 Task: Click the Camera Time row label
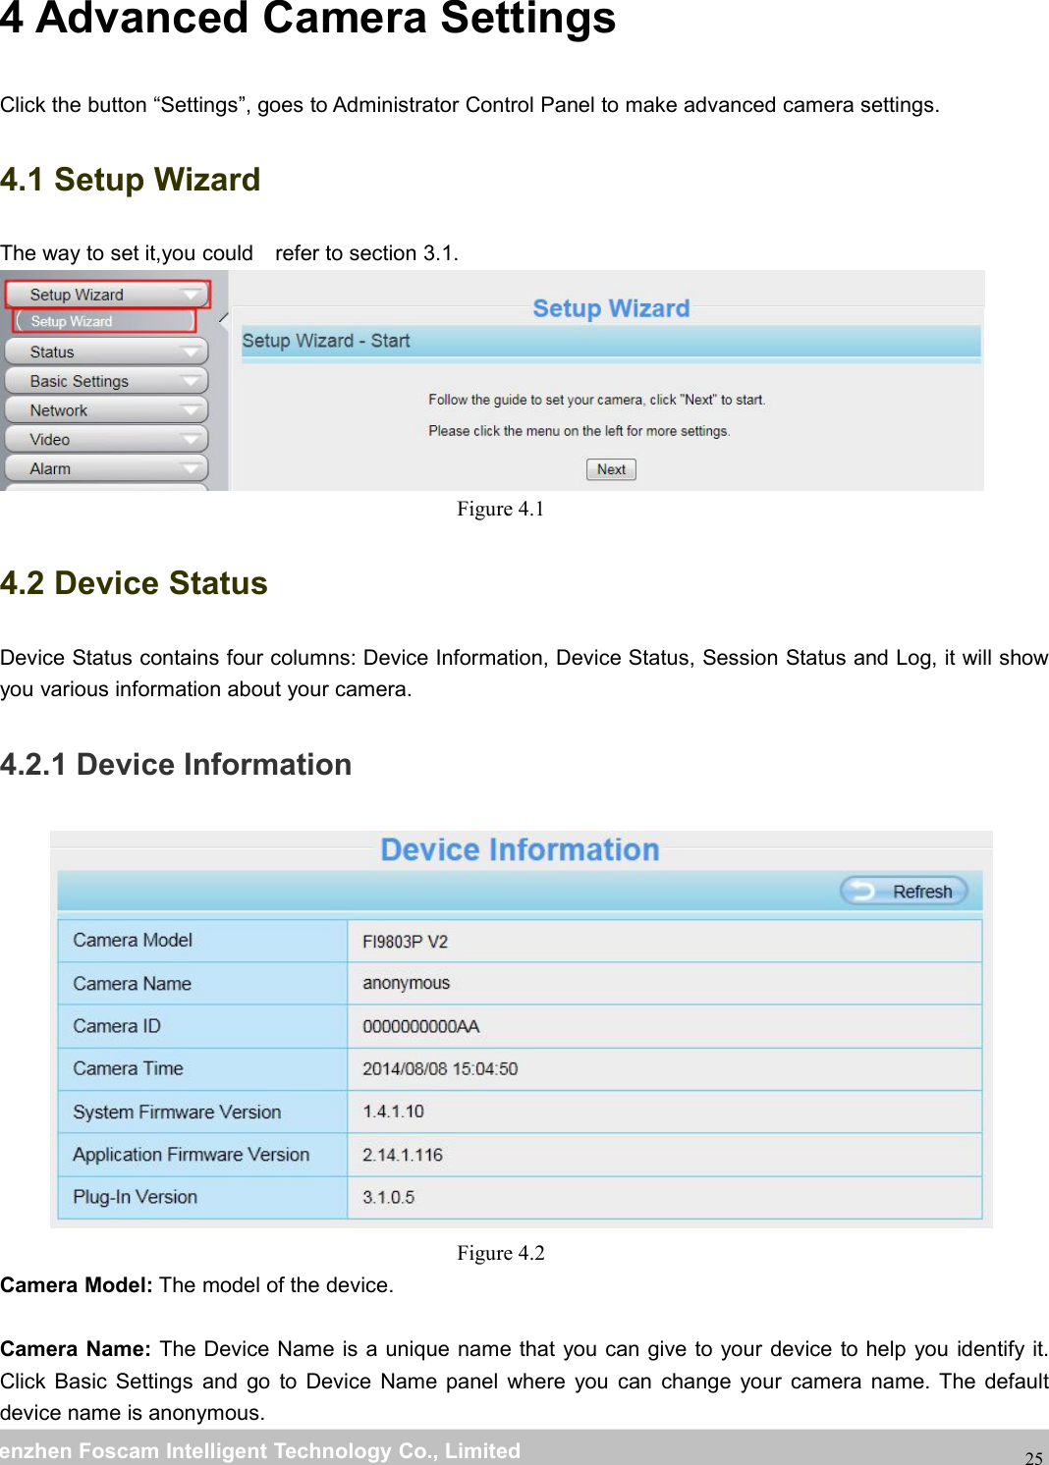pyautogui.click(x=128, y=1068)
